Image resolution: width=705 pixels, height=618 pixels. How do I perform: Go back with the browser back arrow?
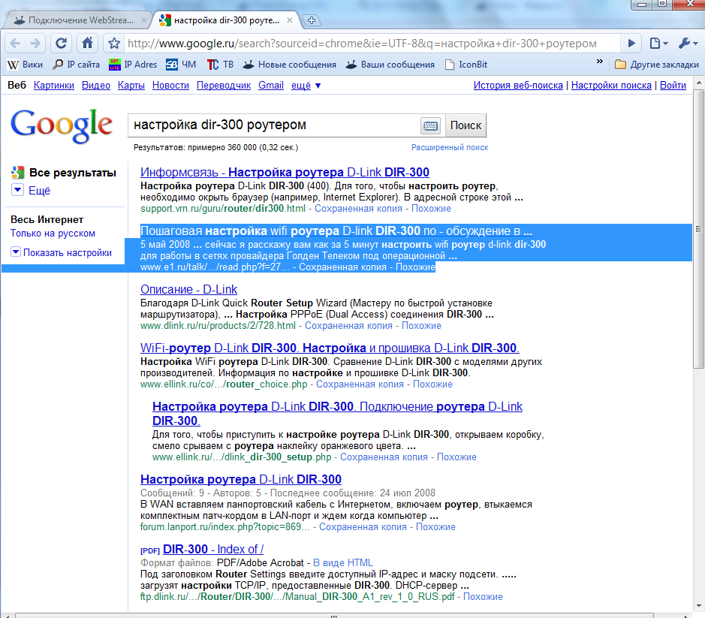click(x=15, y=44)
